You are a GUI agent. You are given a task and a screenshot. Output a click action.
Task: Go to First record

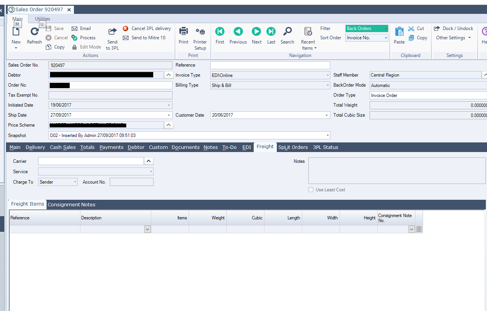220,32
